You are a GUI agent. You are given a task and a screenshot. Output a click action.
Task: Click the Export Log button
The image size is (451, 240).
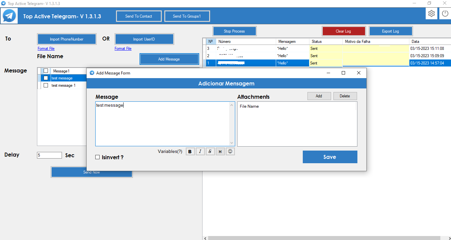coord(390,31)
